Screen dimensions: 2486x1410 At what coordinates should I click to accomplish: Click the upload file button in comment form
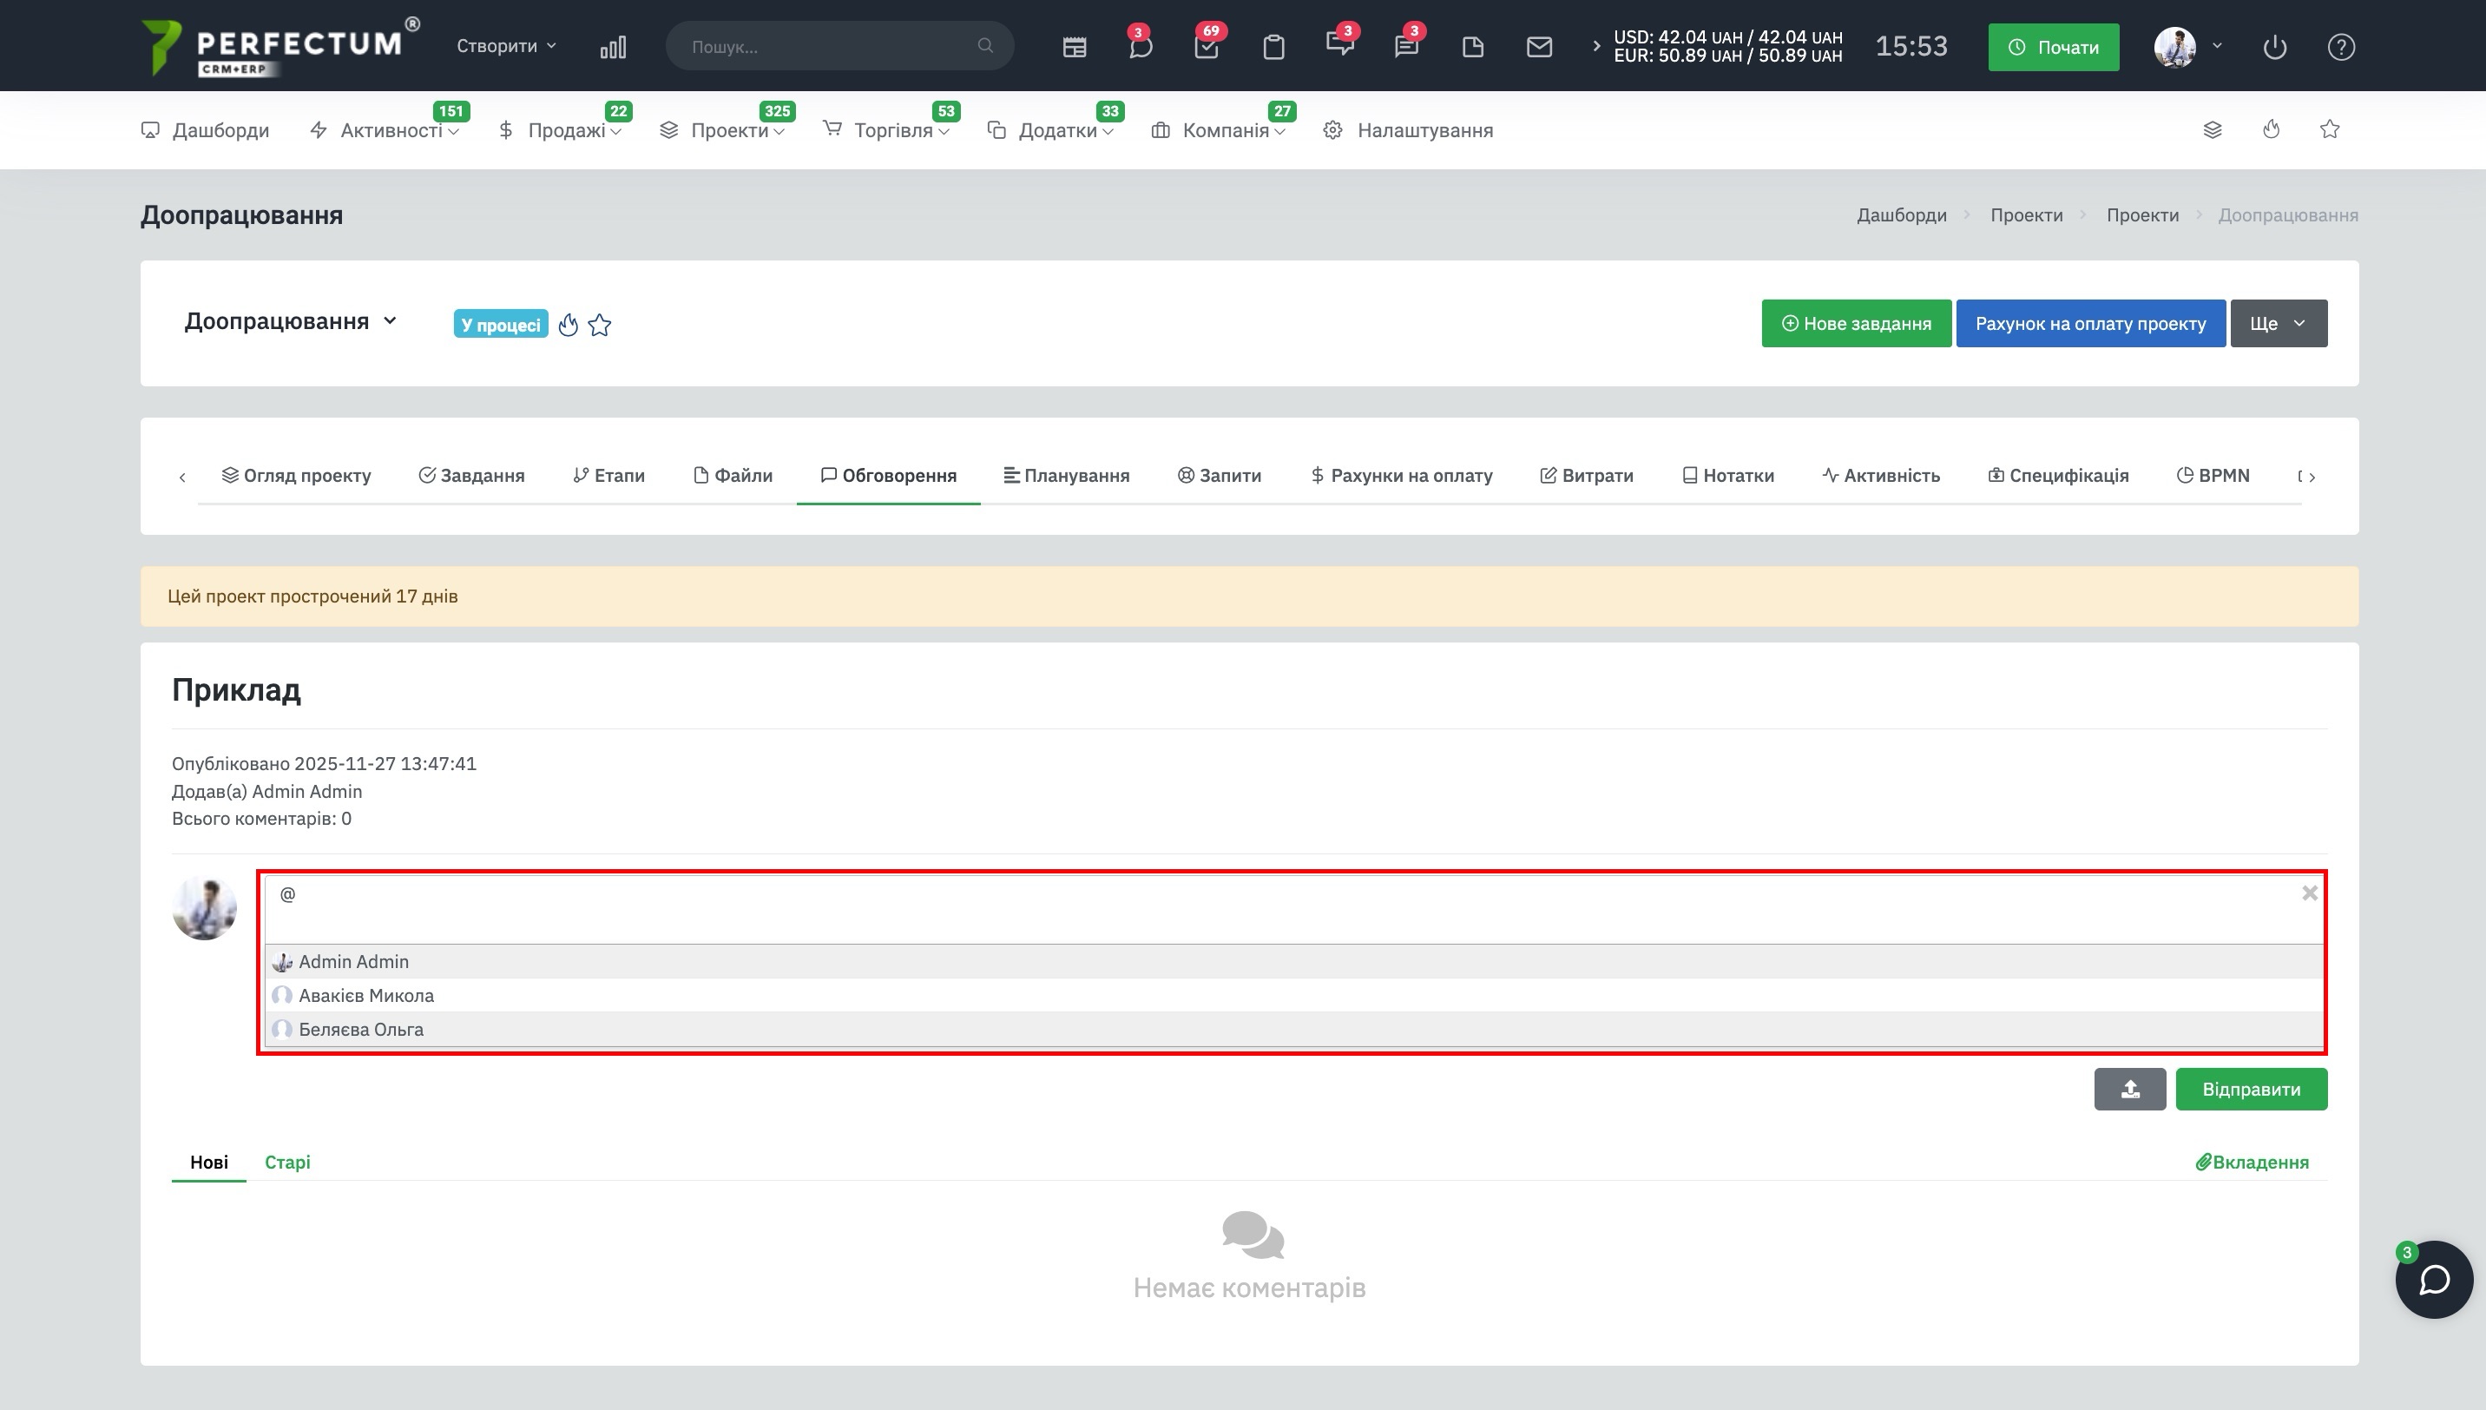coord(2130,1090)
